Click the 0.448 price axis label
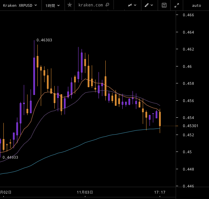This screenshot has height=199, width=209. pyautogui.click(x=188, y=169)
